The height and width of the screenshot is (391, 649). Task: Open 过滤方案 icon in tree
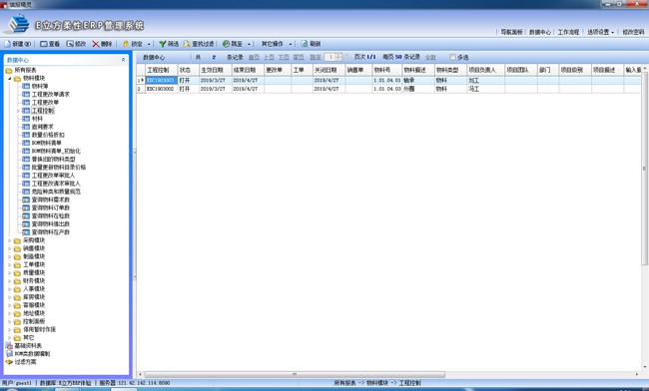tap(9, 362)
